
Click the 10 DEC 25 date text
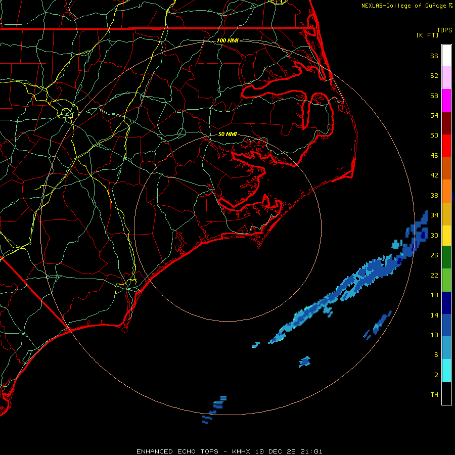tap(276, 451)
